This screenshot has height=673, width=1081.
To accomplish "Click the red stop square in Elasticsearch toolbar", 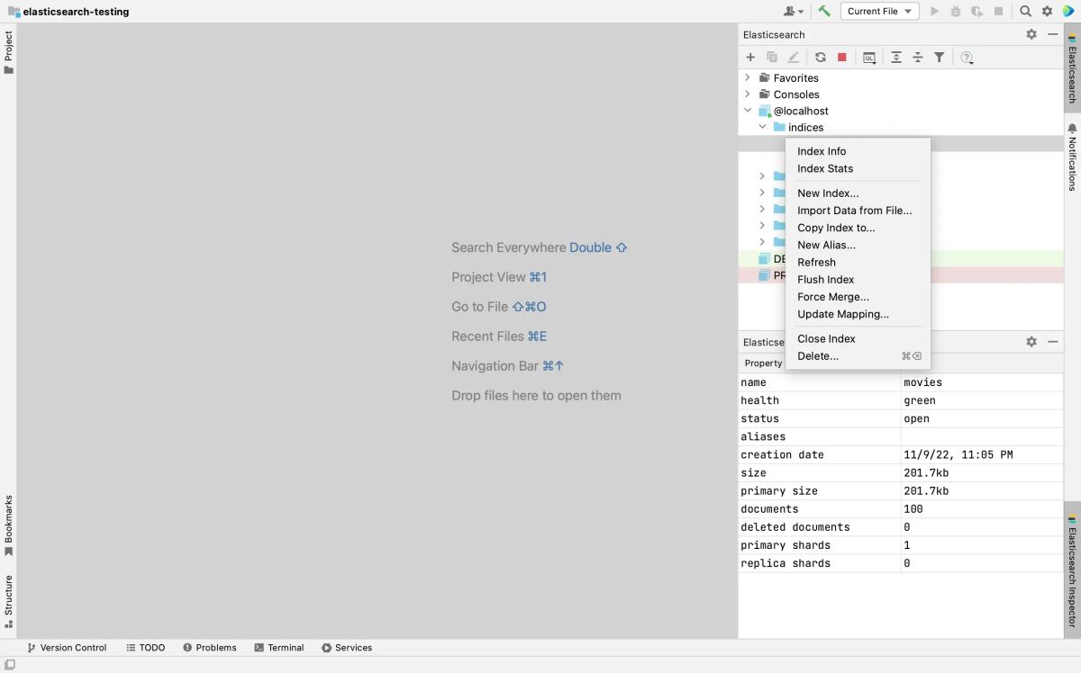I will (842, 57).
